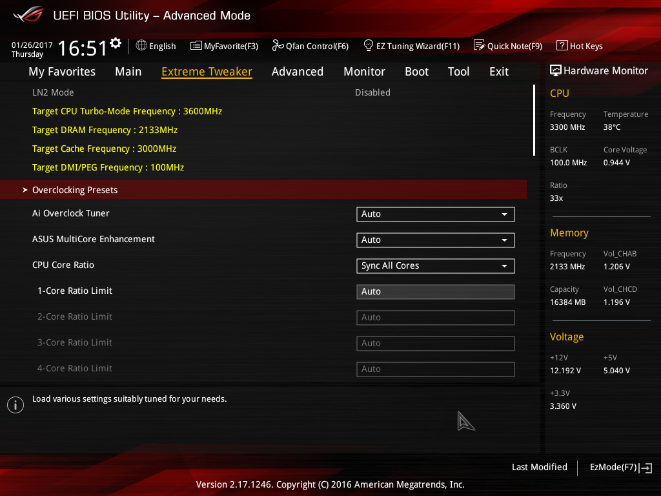Switch to My Favorites tab

pyautogui.click(x=62, y=72)
